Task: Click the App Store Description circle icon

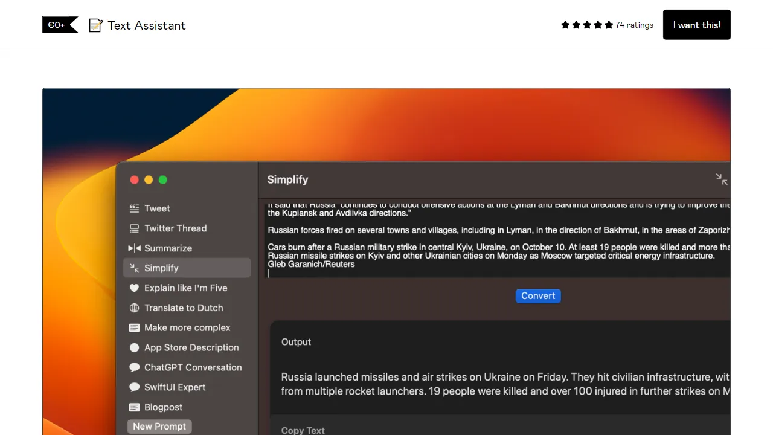Action: pos(134,348)
